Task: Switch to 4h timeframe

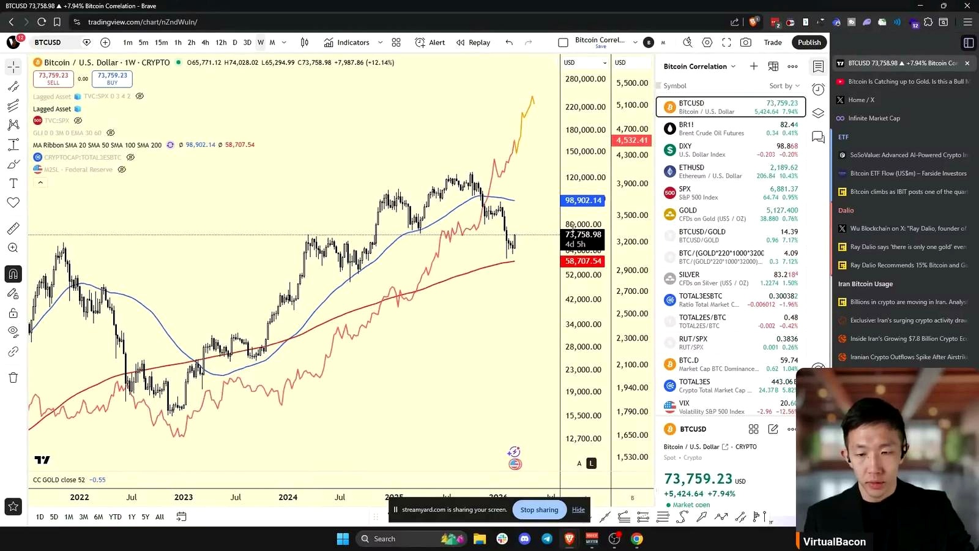Action: coord(205,42)
